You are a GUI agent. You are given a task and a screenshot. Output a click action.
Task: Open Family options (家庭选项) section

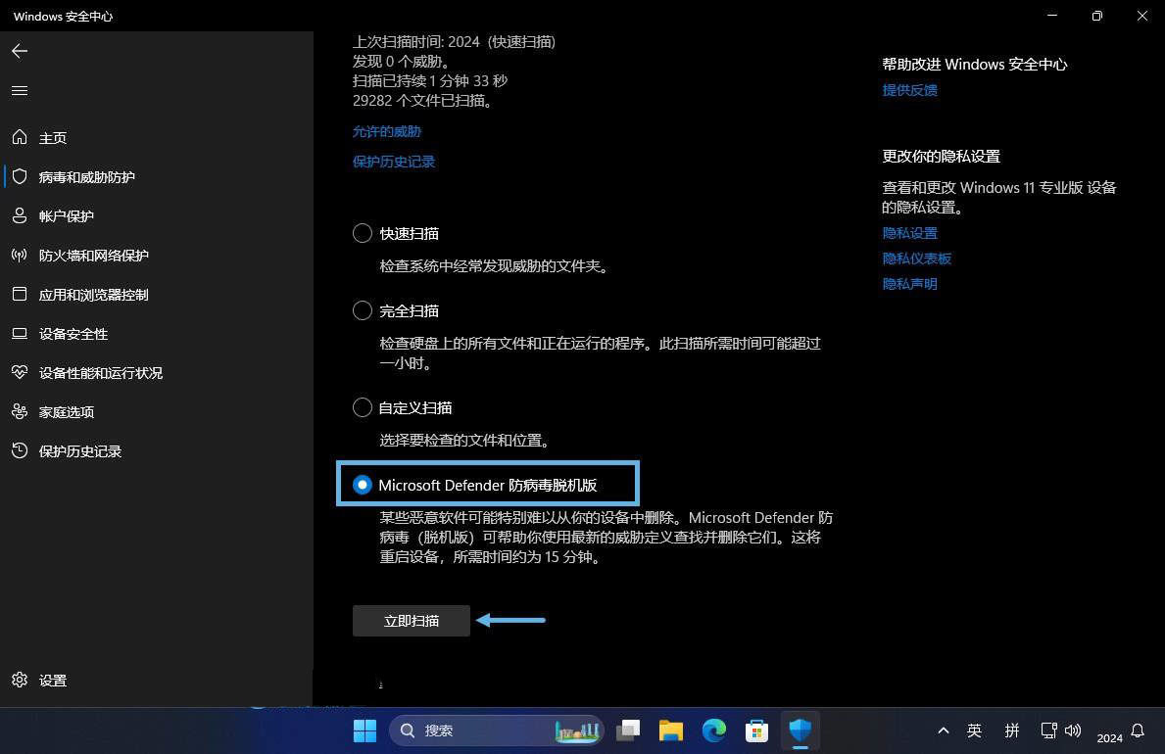point(67,412)
